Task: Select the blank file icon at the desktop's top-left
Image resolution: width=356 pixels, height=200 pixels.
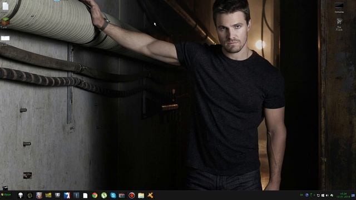Action: [x=5, y=6]
